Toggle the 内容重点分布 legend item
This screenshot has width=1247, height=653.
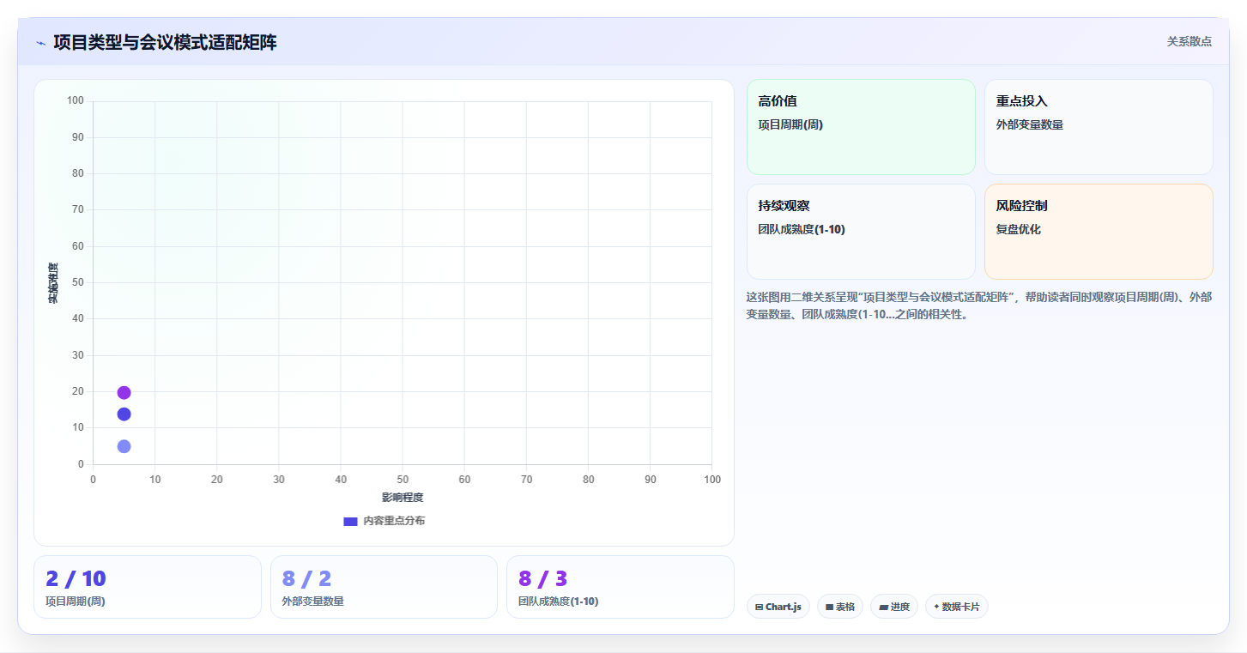tap(384, 521)
